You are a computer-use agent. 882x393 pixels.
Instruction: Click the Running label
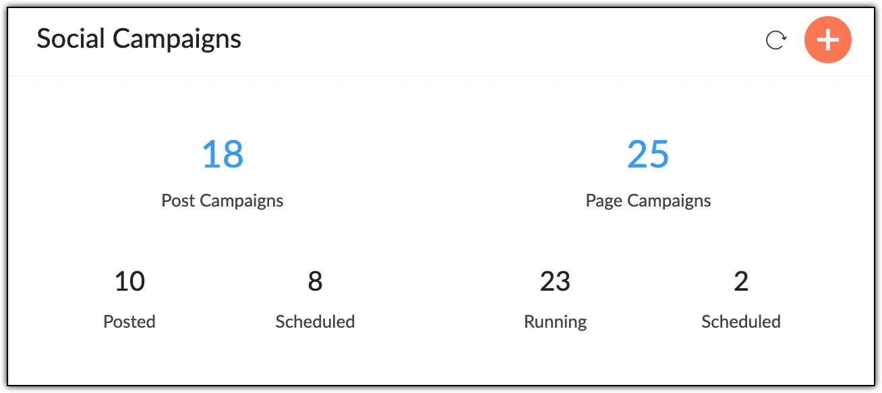[x=555, y=322]
